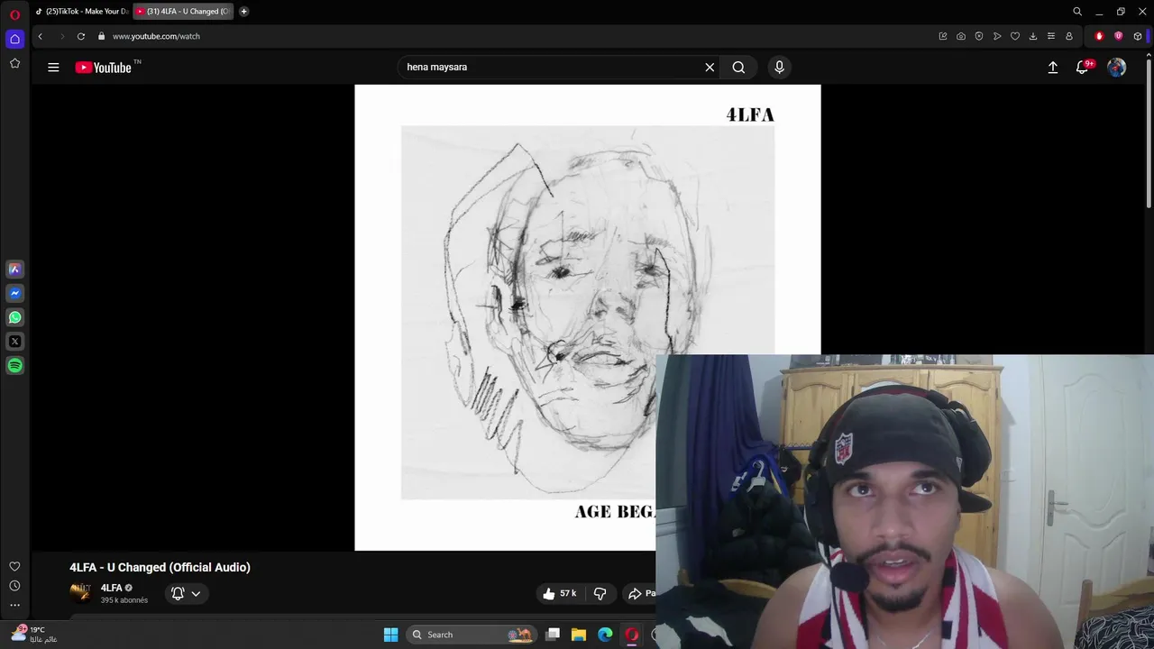Expand subscription notification bell dropdown

(x=187, y=593)
